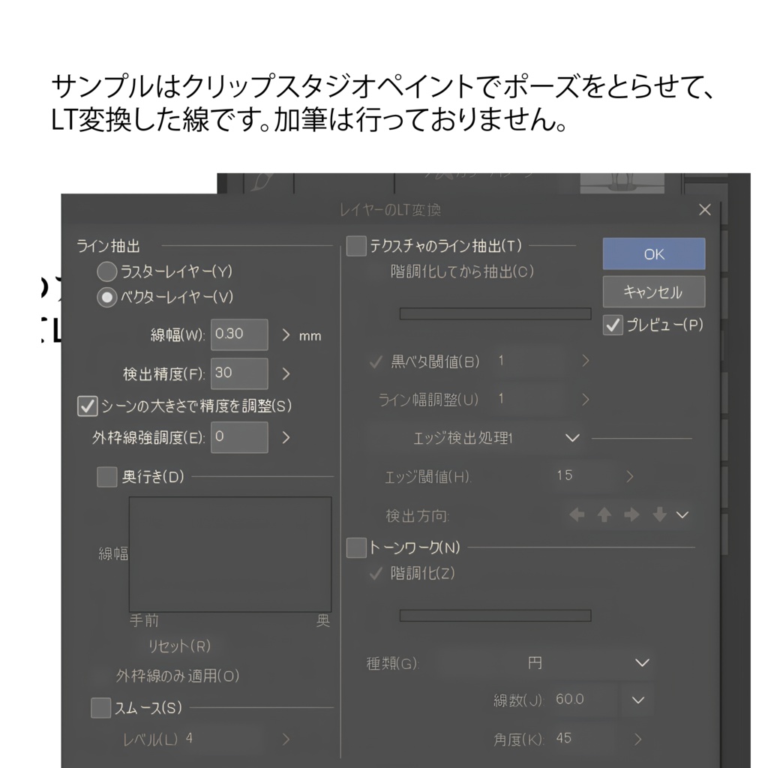Select the upward edge detection direction arrow
Viewport: 768px width, 768px height.
pos(604,515)
